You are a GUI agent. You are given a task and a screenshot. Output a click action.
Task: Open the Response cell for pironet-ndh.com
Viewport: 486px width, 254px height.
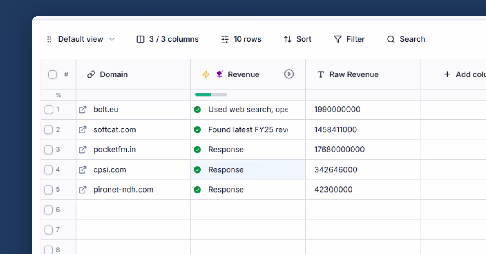[x=248, y=190]
